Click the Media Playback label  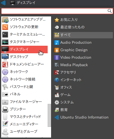[x=74, y=65]
